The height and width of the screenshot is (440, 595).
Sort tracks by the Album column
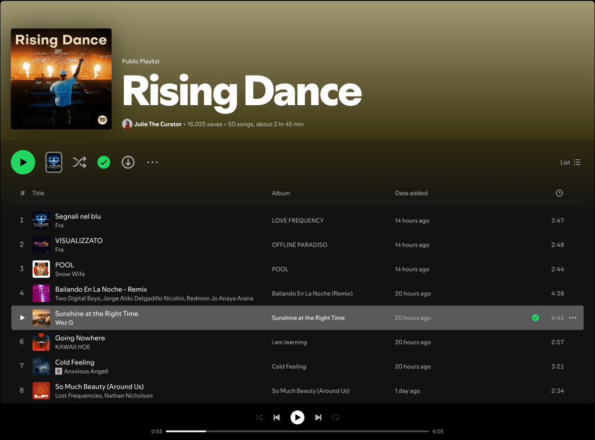pyautogui.click(x=281, y=193)
